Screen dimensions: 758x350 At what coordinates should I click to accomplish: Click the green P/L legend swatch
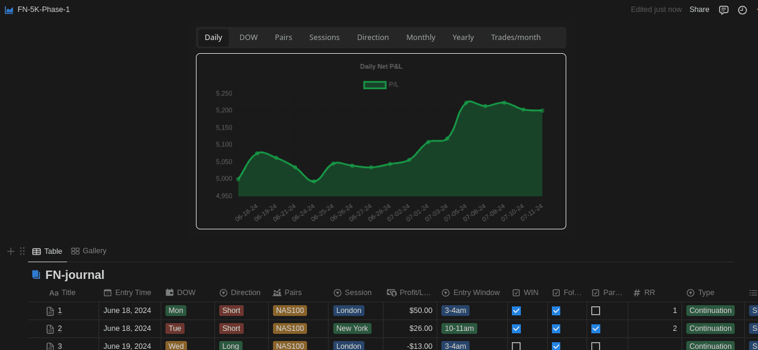pyautogui.click(x=375, y=84)
